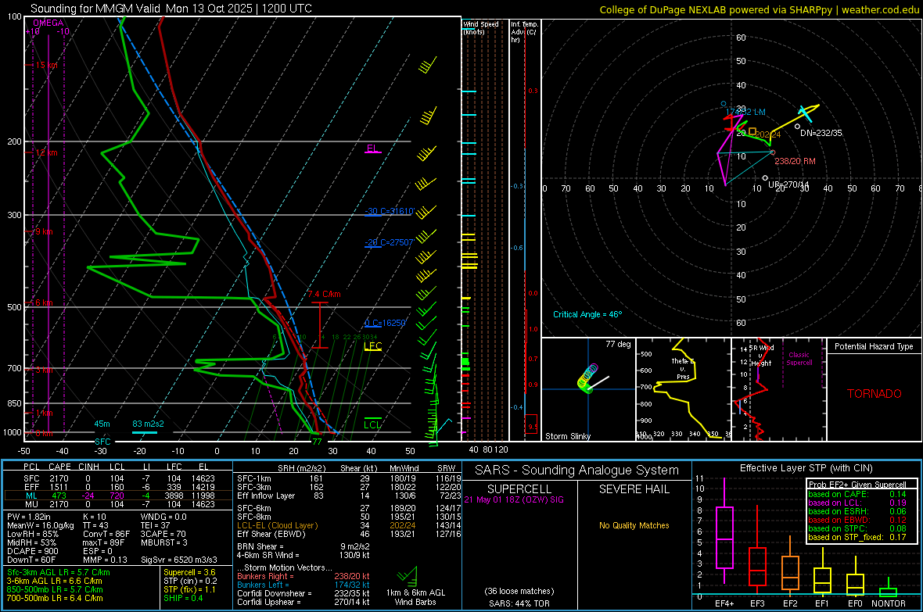Click the UP=270/14 hodograph label
The image size is (923, 612).
(x=788, y=184)
